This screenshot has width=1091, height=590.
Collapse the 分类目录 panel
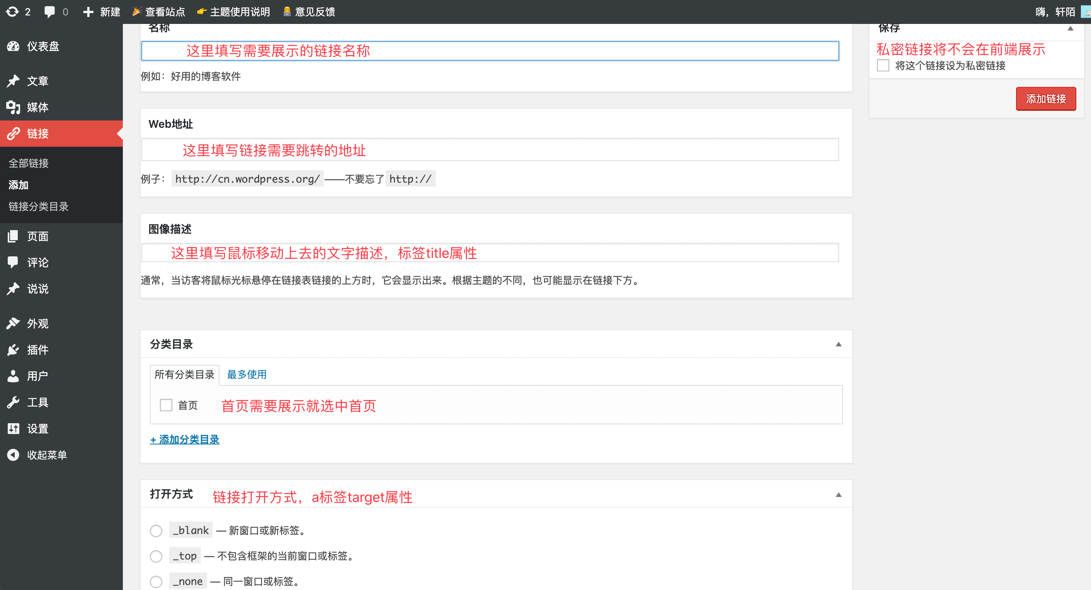tap(839, 345)
